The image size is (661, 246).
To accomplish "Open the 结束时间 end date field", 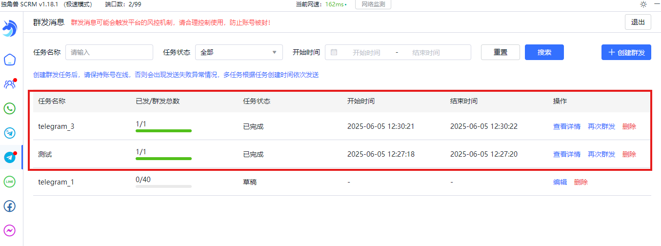I will coord(425,52).
